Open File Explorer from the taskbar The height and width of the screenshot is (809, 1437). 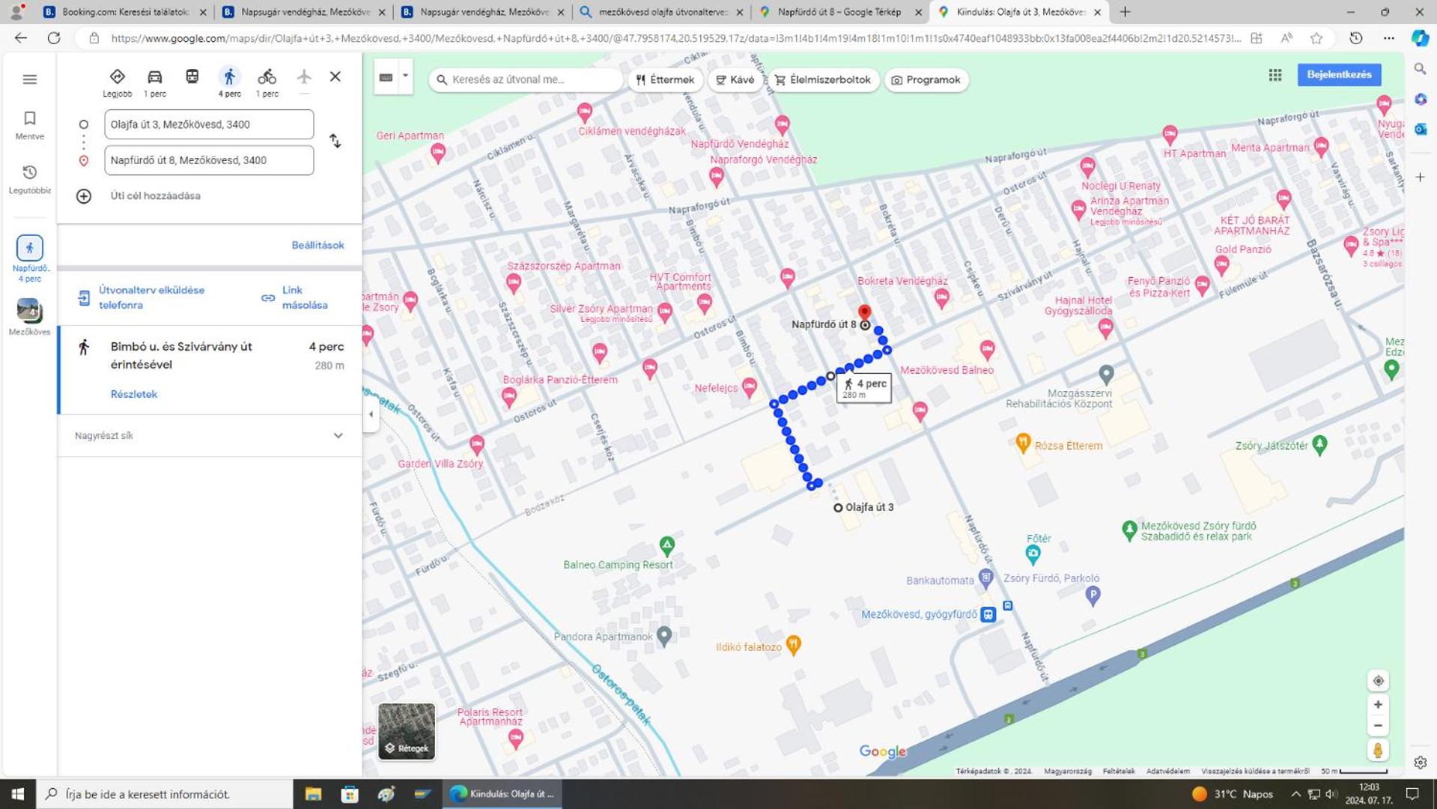tap(313, 794)
